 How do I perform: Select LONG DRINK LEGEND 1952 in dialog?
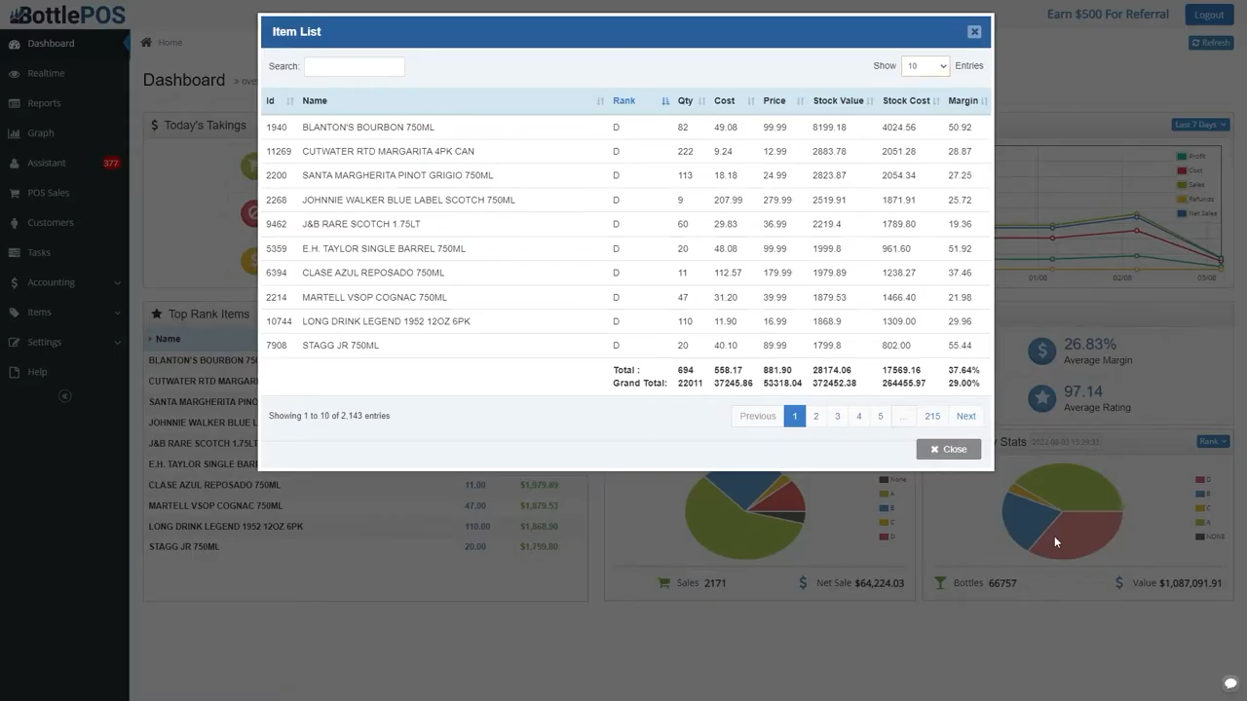625,321
